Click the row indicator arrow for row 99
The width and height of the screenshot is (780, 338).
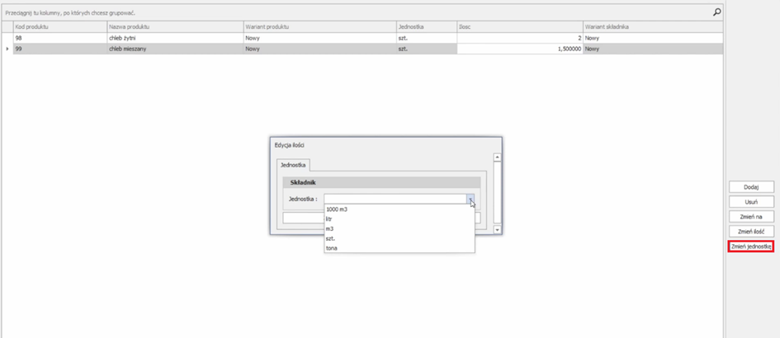tap(7, 49)
